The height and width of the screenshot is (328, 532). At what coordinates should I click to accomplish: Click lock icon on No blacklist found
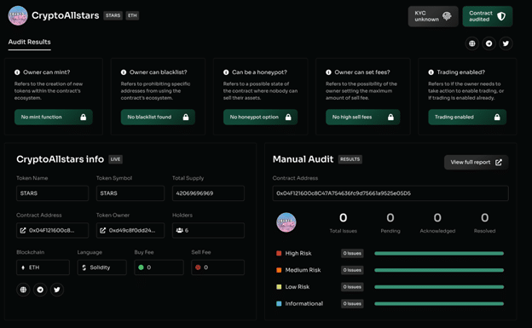pyautogui.click(x=186, y=117)
